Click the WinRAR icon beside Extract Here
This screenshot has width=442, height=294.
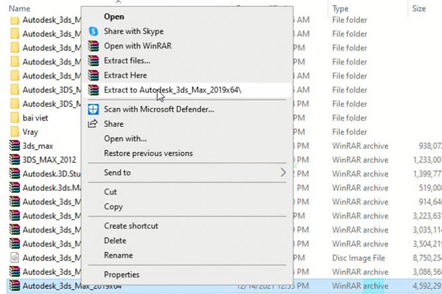(x=93, y=75)
